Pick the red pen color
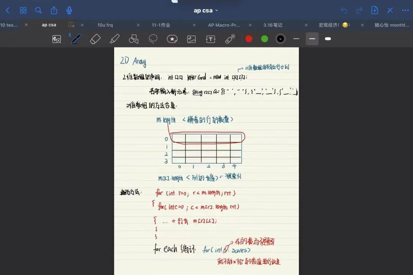Image resolution: width=413 pixels, height=275 pixels. (249, 39)
